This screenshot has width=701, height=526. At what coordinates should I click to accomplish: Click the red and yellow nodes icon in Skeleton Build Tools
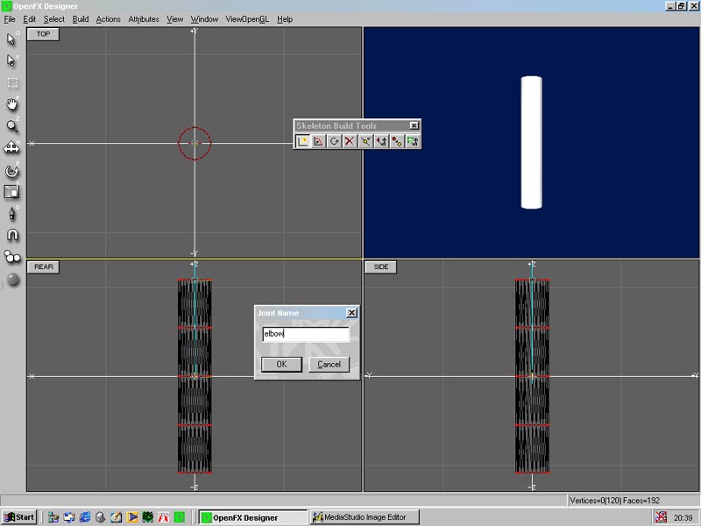[x=397, y=141]
